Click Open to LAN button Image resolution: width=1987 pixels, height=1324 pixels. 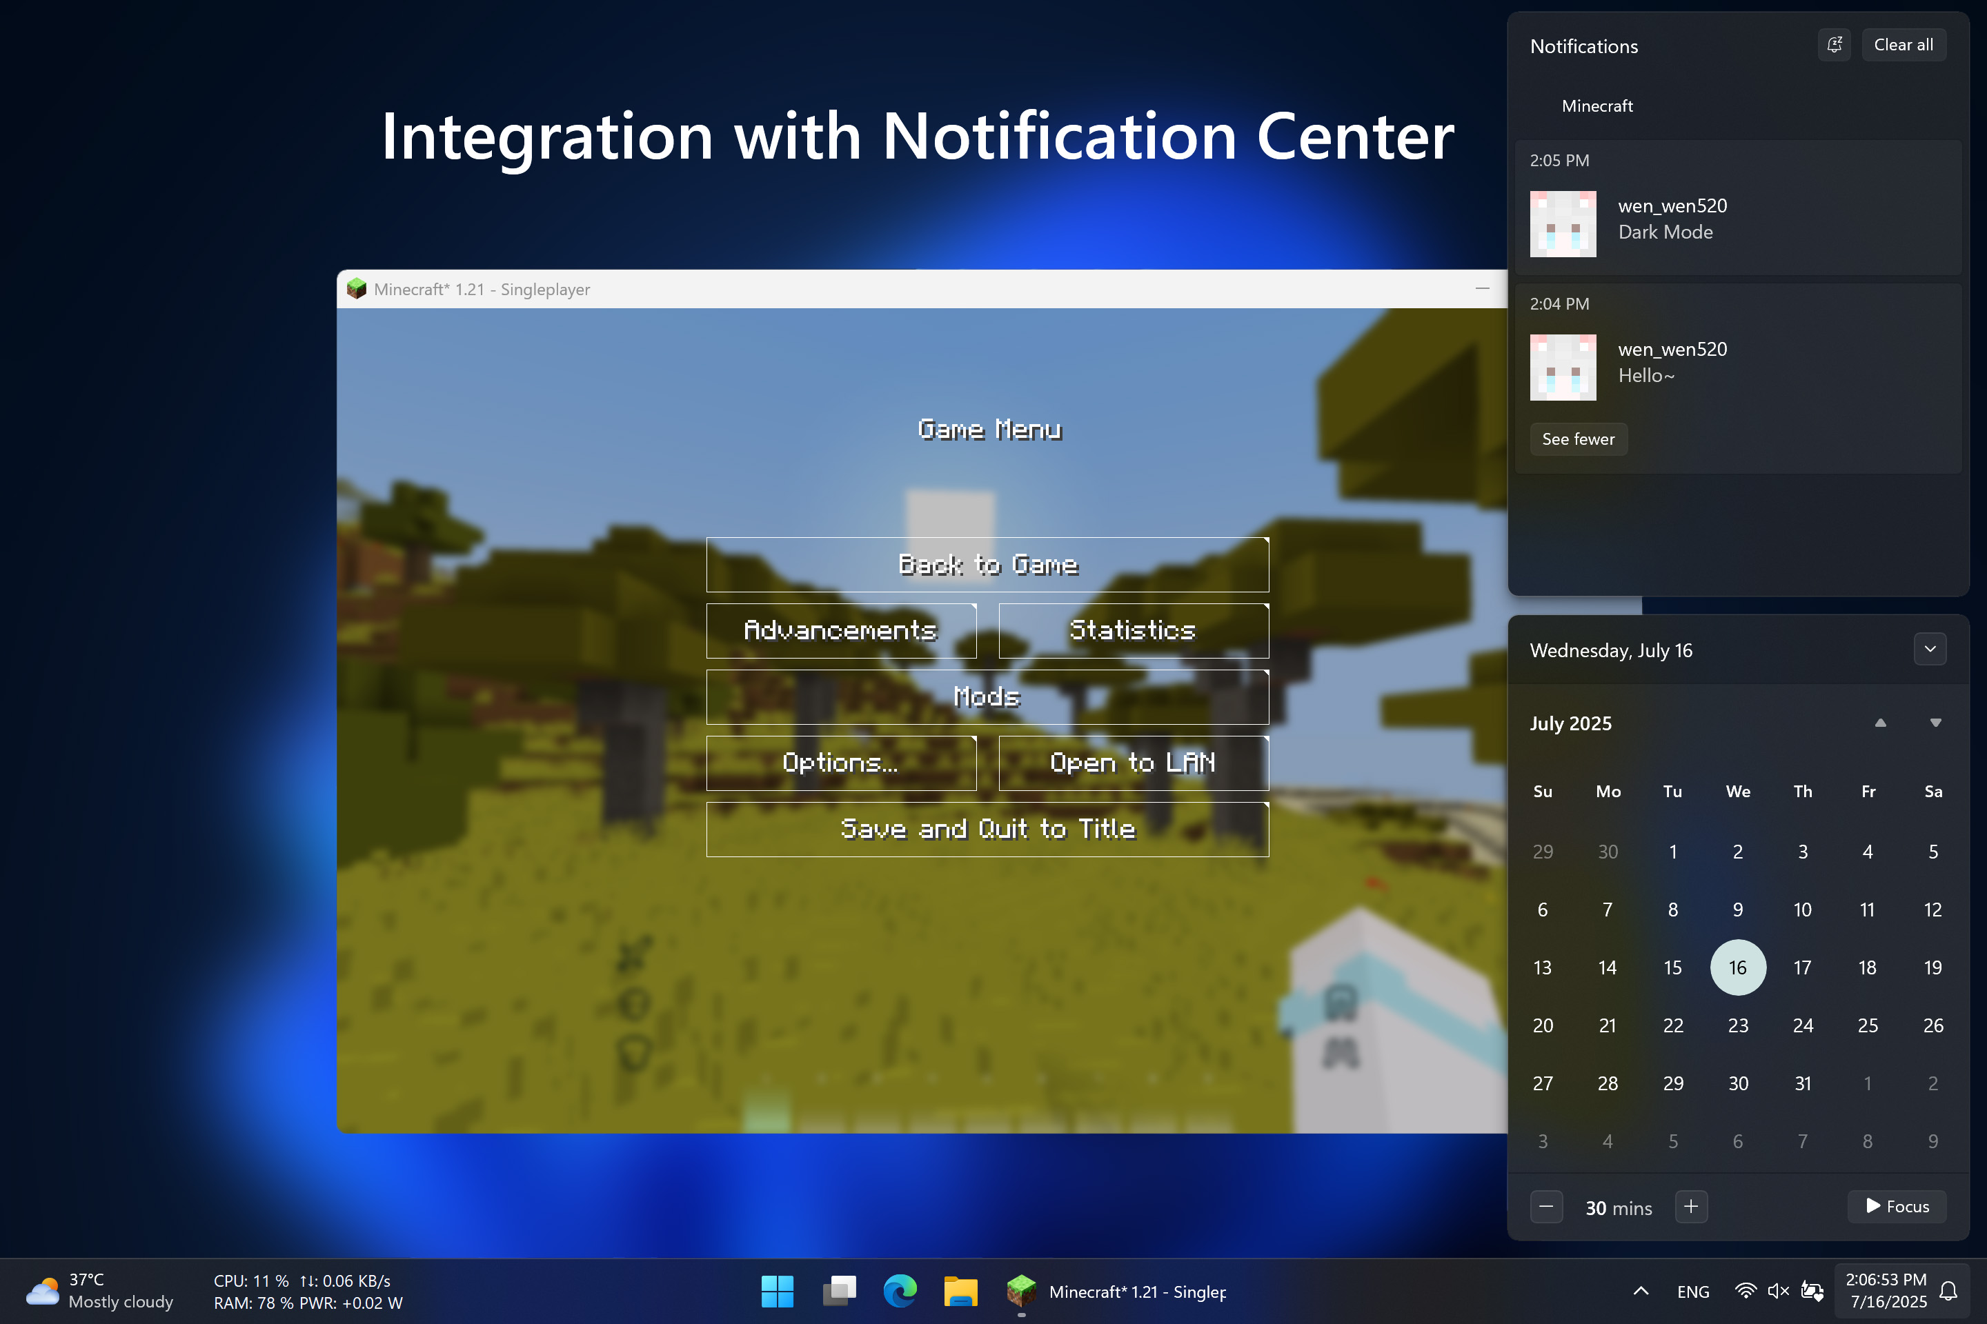[x=1133, y=763]
